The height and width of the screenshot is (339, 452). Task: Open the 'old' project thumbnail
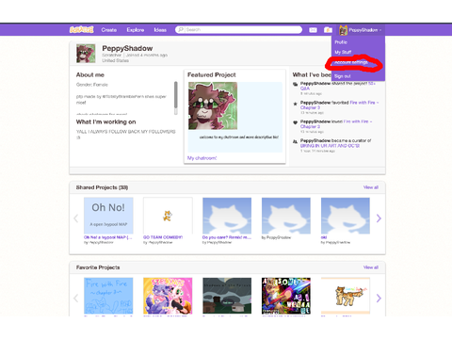(x=346, y=216)
